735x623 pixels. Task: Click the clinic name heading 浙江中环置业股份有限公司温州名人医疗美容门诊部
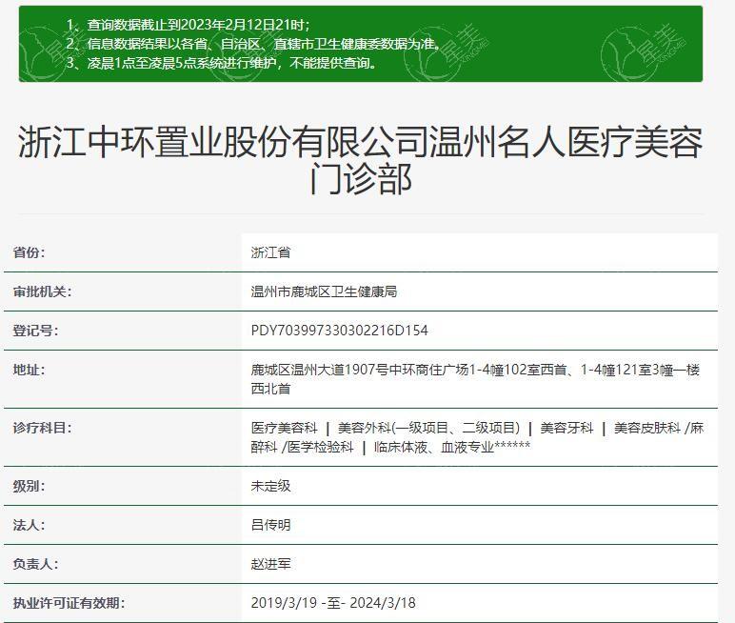(361, 160)
